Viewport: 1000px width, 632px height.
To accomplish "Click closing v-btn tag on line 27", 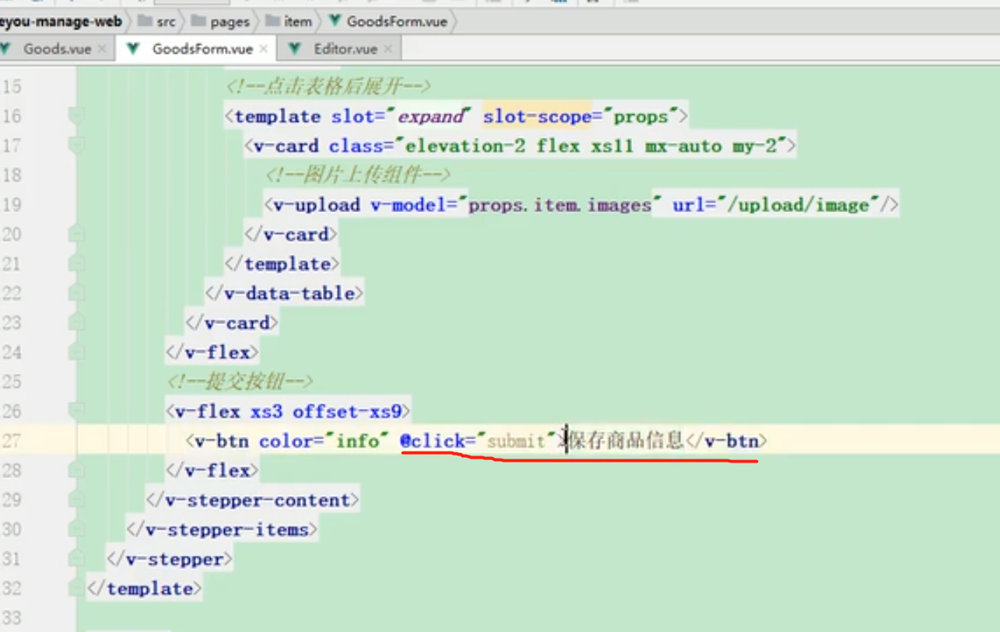I will [725, 441].
